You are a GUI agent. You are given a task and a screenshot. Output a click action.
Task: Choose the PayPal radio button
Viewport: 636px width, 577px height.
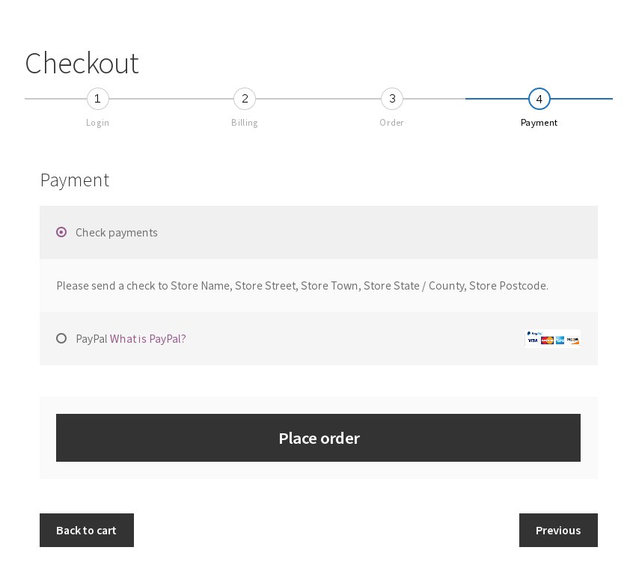tap(61, 338)
